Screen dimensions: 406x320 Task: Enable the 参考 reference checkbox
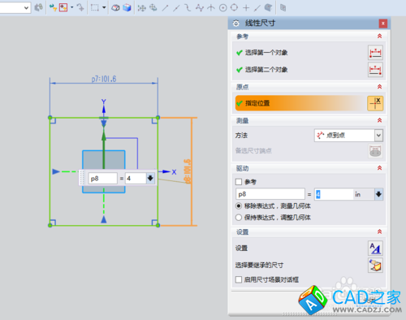(x=239, y=182)
